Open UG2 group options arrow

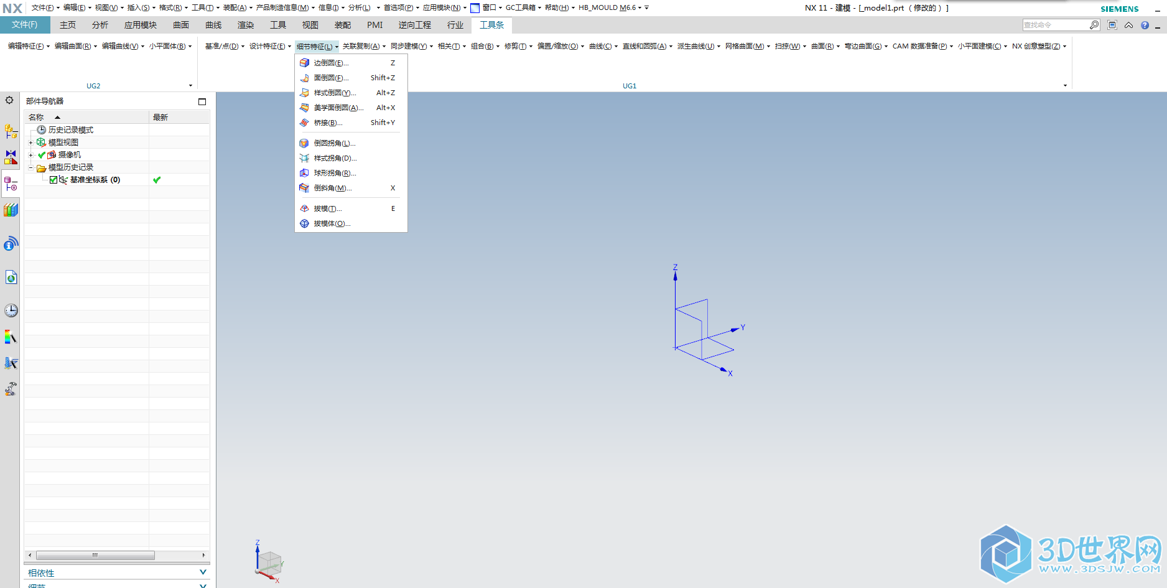coord(190,86)
